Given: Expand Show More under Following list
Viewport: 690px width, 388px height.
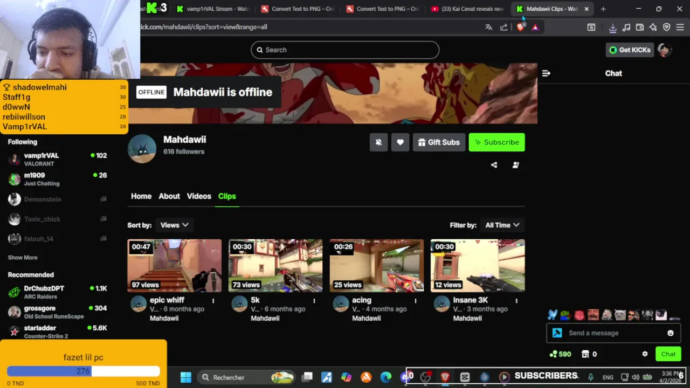Looking at the screenshot, I should pos(23,258).
